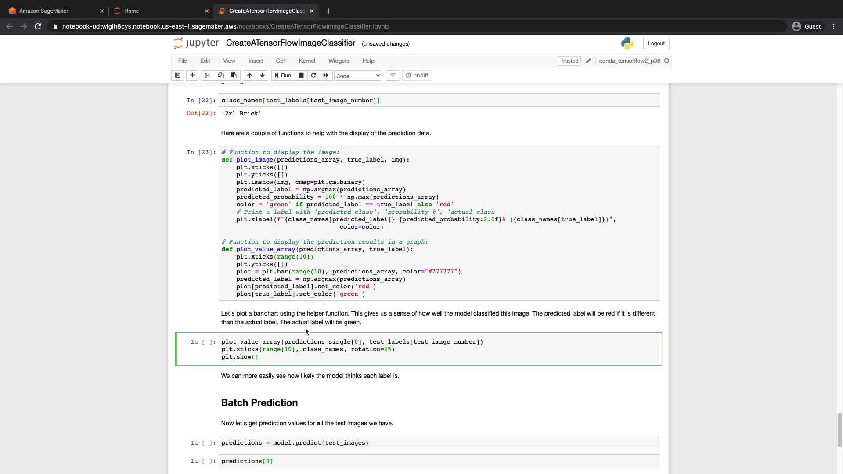Insert a cell below with plus icon
This screenshot has width=843, height=474.
click(192, 75)
